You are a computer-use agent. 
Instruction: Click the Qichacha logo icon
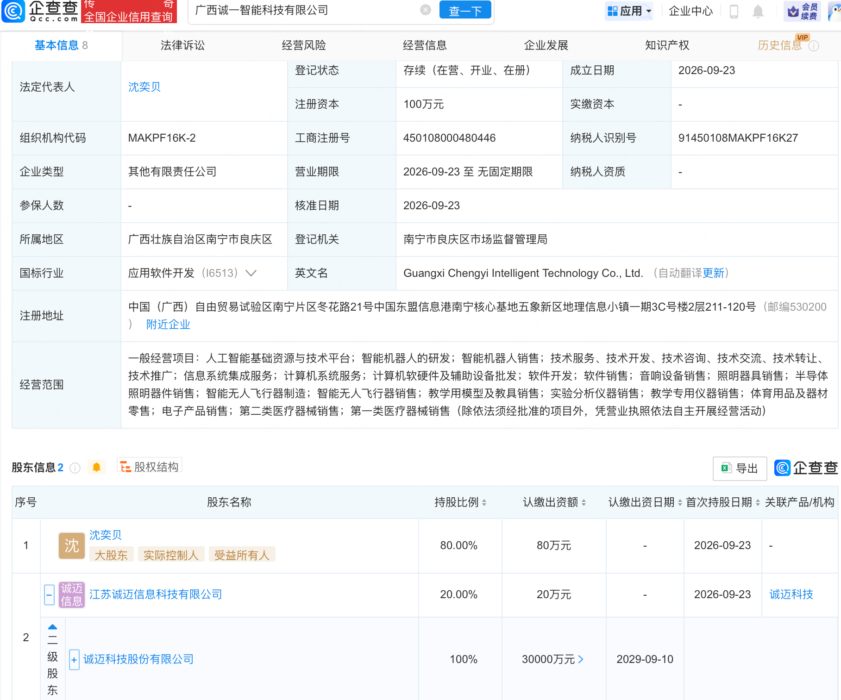point(13,11)
